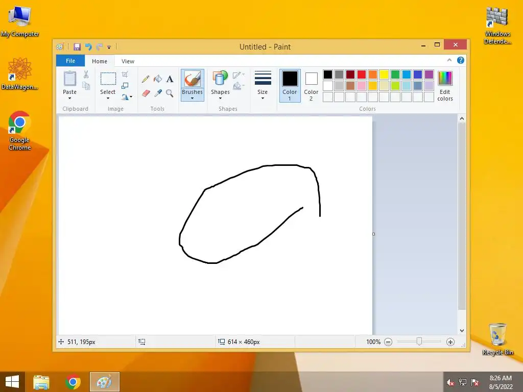Click the muted speaker tray icon
This screenshot has width=523, height=392.
450,382
